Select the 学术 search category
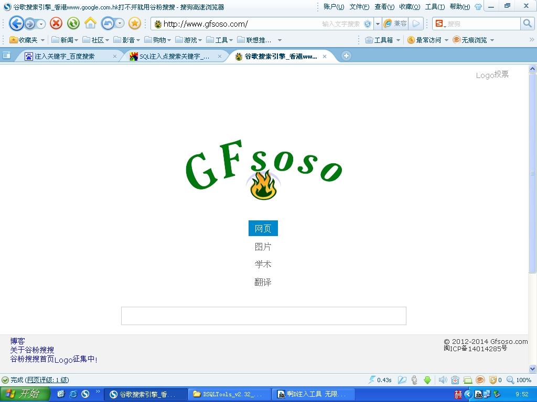Viewport: 537px width, 402px height. coord(263,264)
